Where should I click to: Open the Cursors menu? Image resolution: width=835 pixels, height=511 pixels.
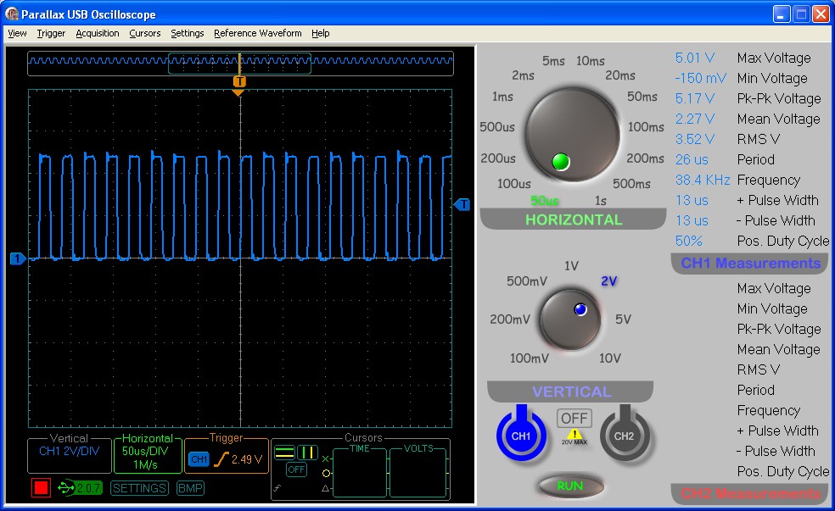coord(145,33)
